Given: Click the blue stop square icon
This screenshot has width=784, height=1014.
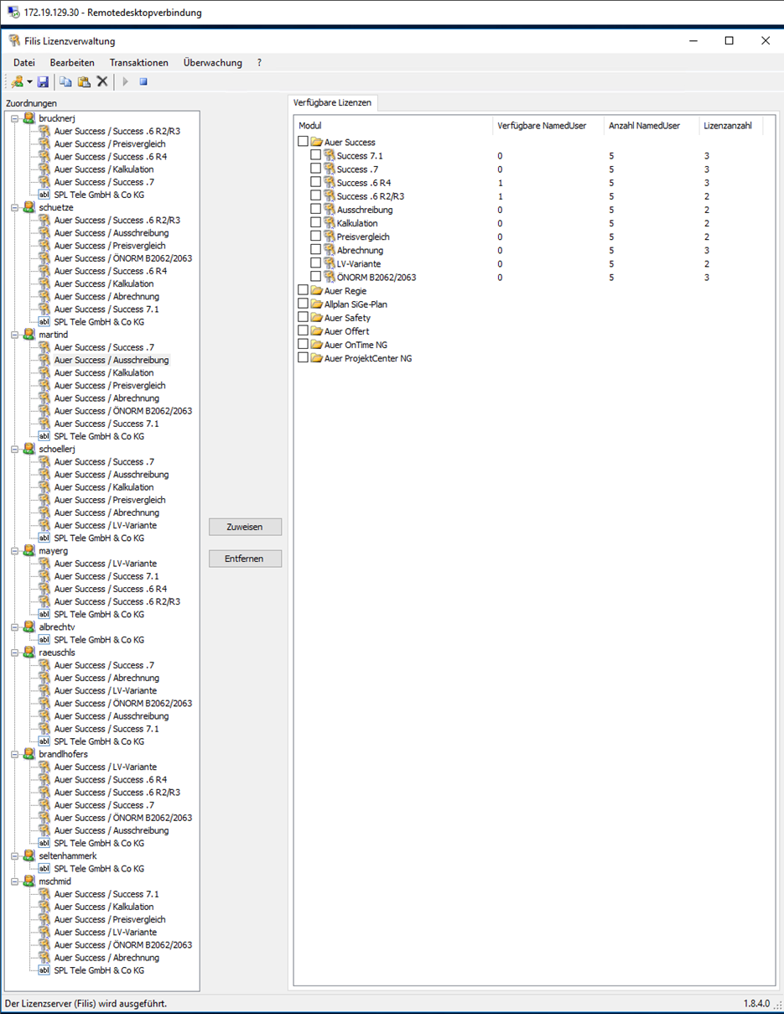Looking at the screenshot, I should click(143, 81).
